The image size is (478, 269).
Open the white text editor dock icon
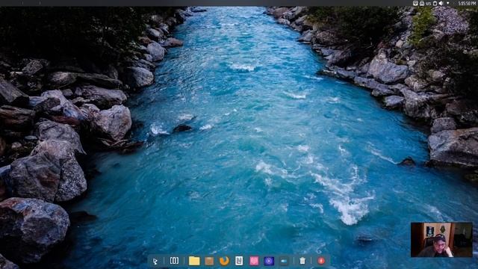click(239, 261)
